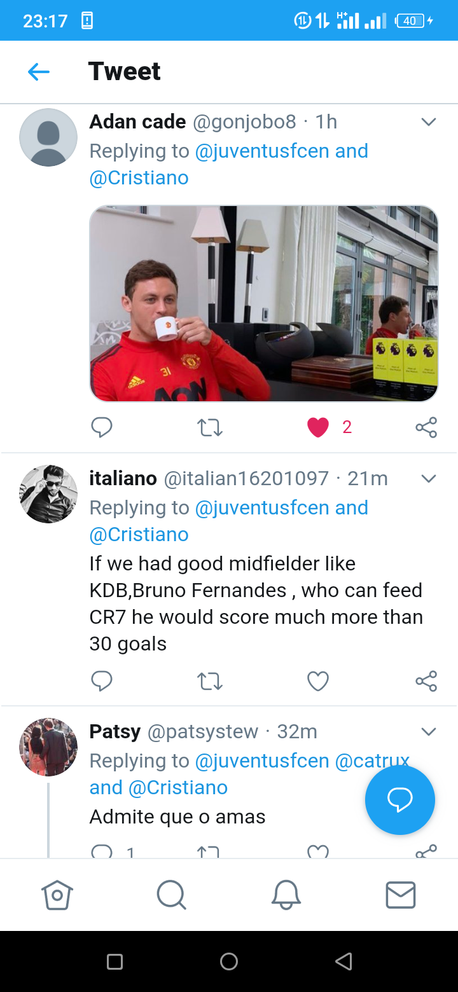458x992 pixels.
Task: Retweet italiano's tweet
Action: 210,681
